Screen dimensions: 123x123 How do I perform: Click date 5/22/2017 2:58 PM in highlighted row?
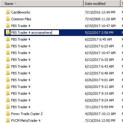(x=99, y=33)
